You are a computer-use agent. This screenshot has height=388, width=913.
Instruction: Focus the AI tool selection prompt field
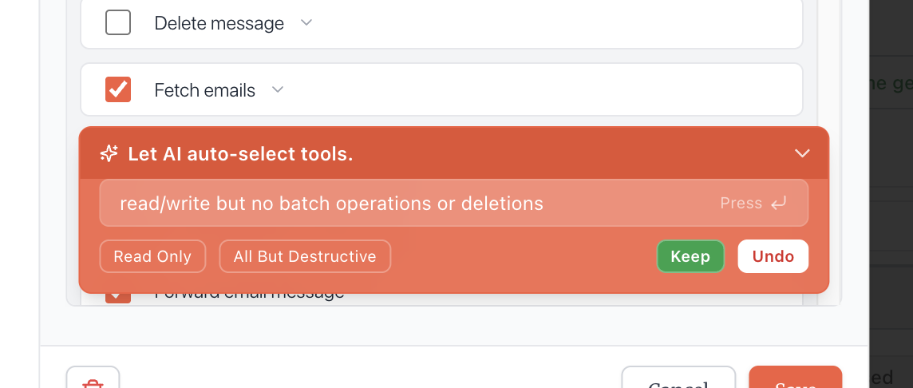[x=399, y=204]
